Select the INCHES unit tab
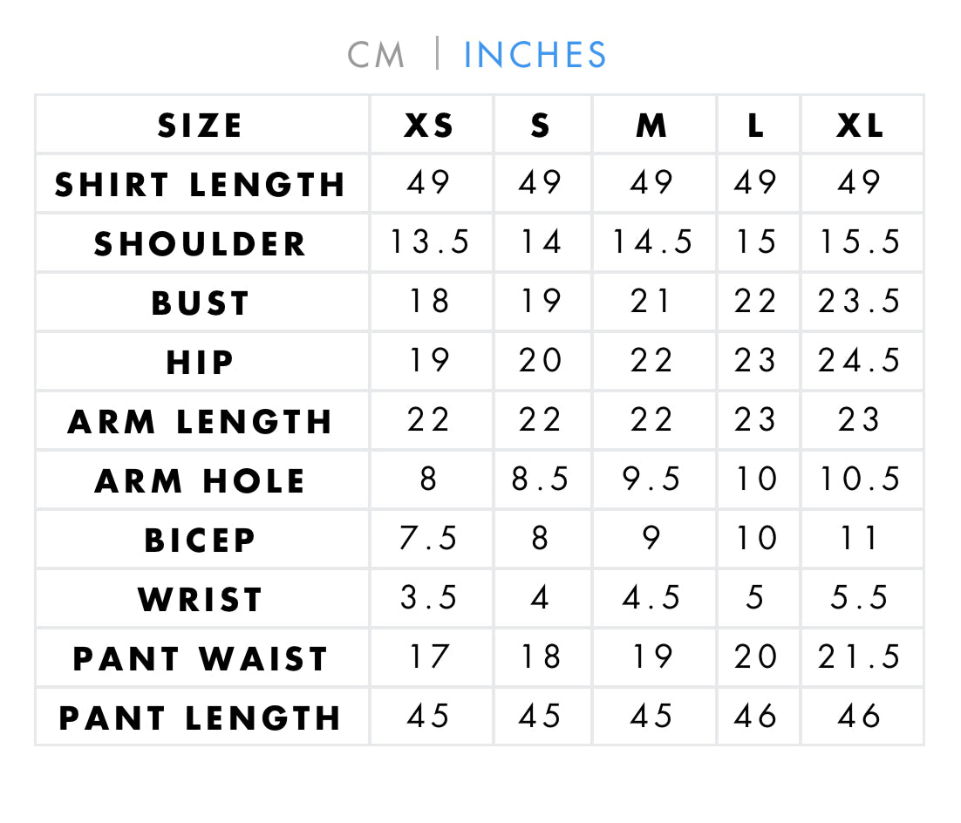This screenshot has width=961, height=823. coord(535,55)
